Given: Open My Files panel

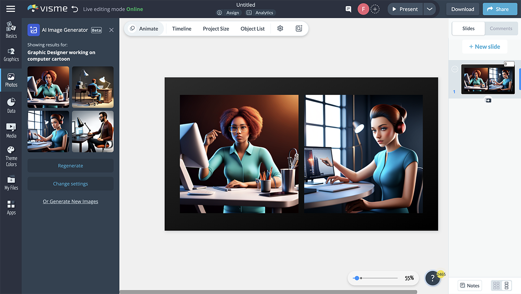Looking at the screenshot, I should tap(11, 183).
